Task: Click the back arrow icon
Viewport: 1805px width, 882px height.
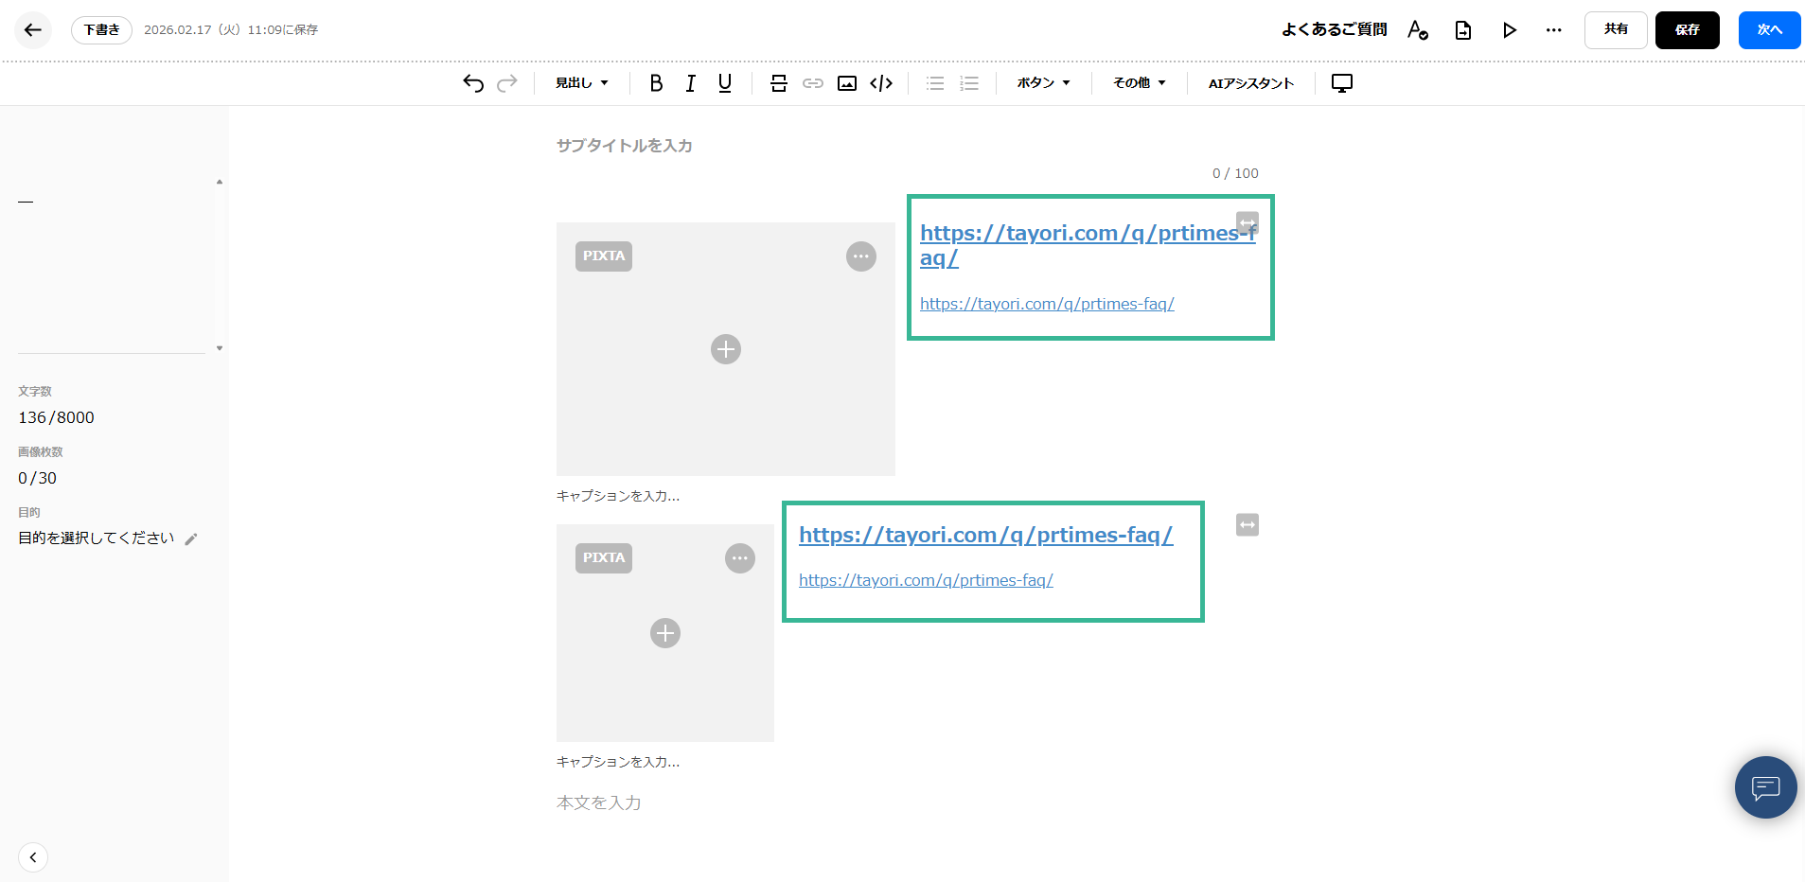Action: click(x=32, y=30)
